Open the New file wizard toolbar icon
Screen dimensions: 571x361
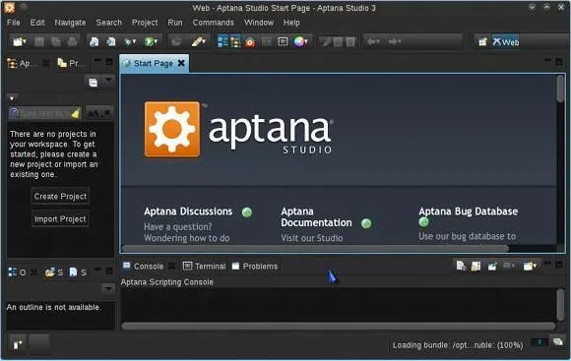(x=17, y=42)
